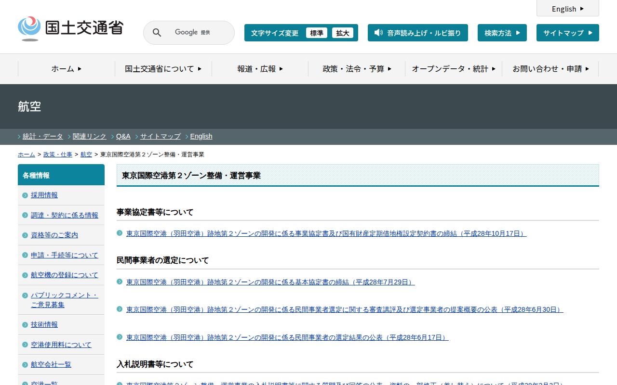
Task: Expand the 政策・法令・予算 menu
Action: 357,69
